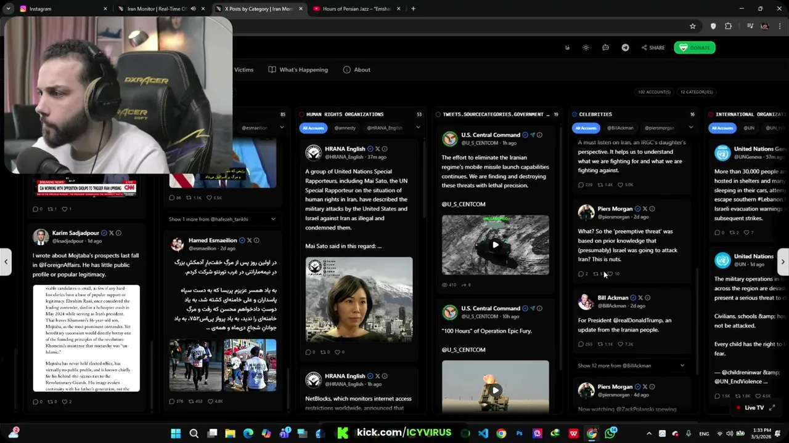Play the U.S. Central Command missile video
The width and height of the screenshot is (789, 443).
495,245
